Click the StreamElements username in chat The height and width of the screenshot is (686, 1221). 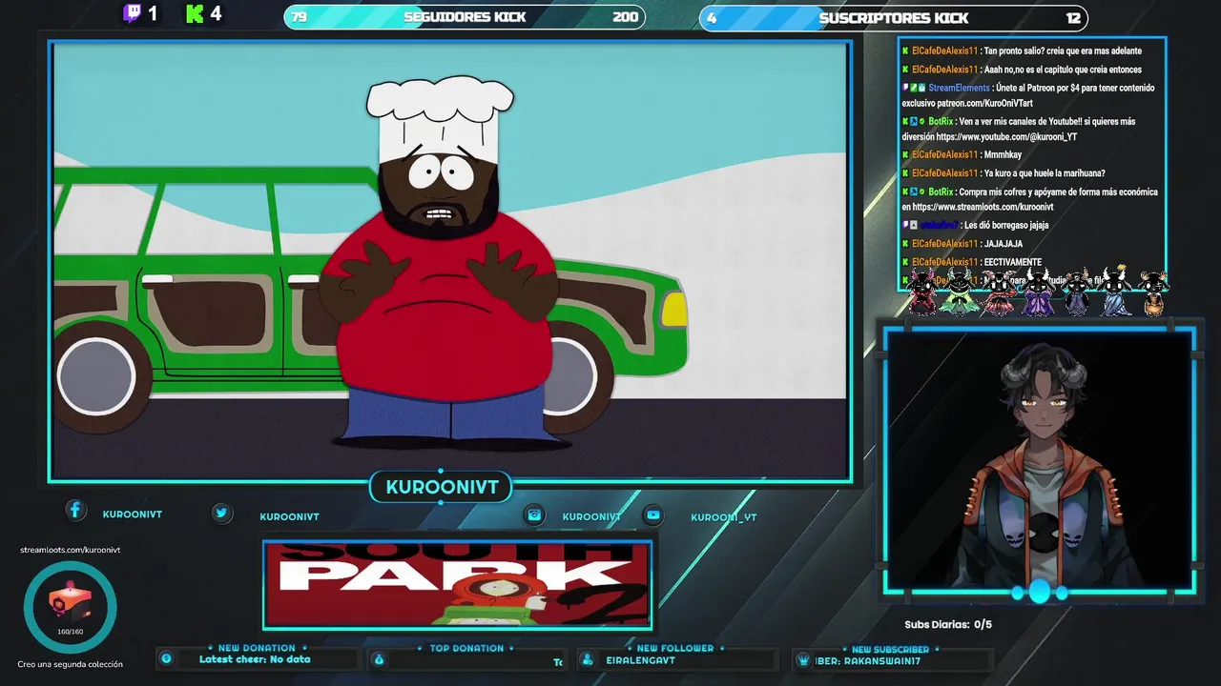tap(959, 88)
